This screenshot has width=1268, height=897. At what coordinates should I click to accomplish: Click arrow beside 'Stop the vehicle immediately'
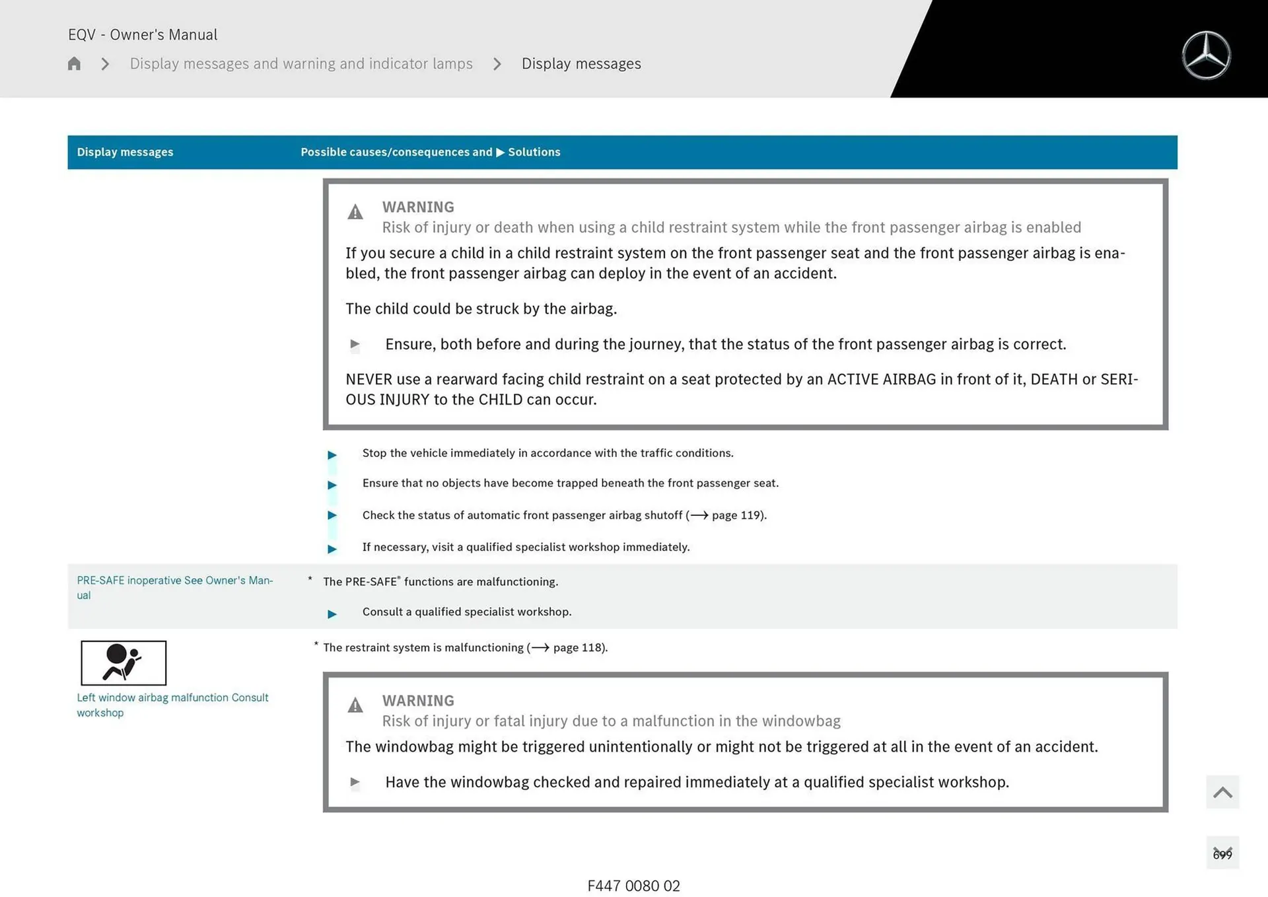pyautogui.click(x=332, y=454)
